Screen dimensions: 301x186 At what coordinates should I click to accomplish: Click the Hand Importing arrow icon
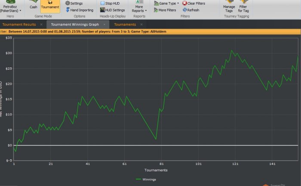click(x=68, y=10)
